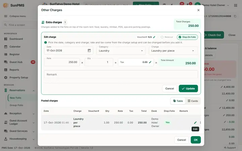
Task: Open Dashboard from the sidebar
Action: point(16,39)
